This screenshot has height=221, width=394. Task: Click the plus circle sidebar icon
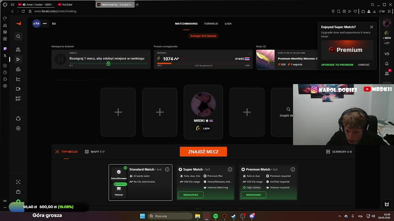(18, 128)
